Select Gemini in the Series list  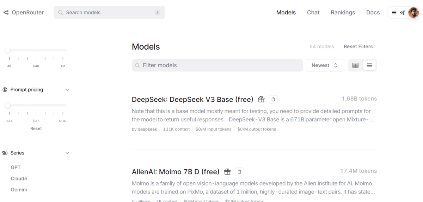(x=19, y=190)
